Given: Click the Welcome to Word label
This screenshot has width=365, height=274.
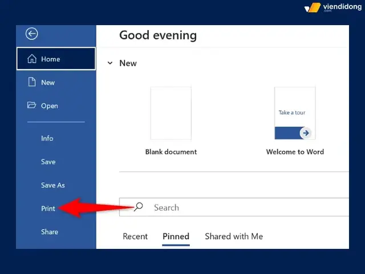Looking at the screenshot, I should tap(295, 152).
